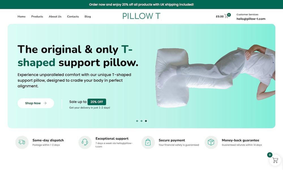Screen dimensions: 283x170
Task: Go to the About Us page
Action: tap(55, 16)
